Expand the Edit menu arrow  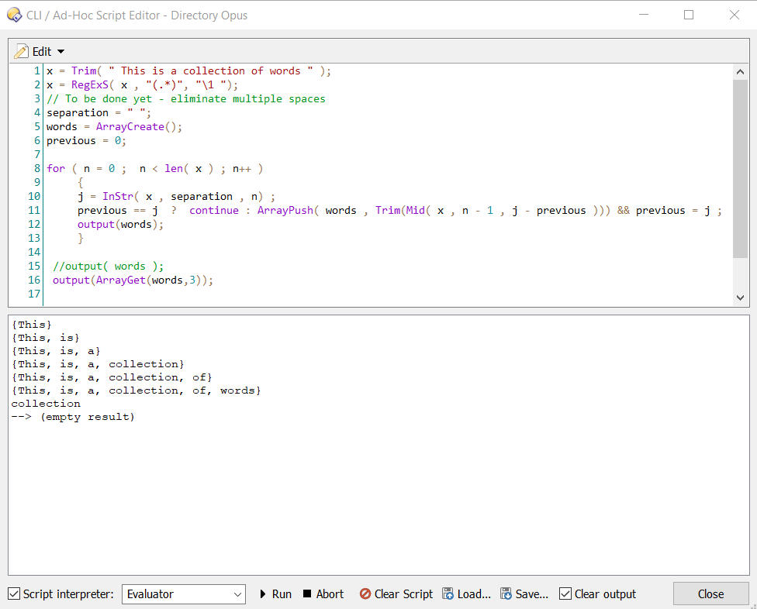[61, 52]
